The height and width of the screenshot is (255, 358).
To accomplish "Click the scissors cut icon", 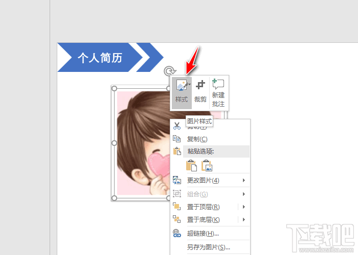I will pyautogui.click(x=177, y=125).
